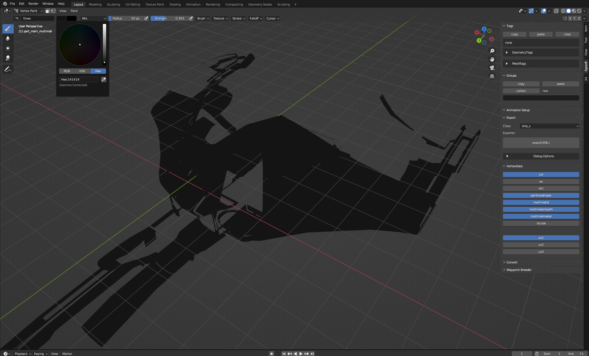Select the Smear tool
Image resolution: width=589 pixels, height=356 pixels.
[x=8, y=58]
